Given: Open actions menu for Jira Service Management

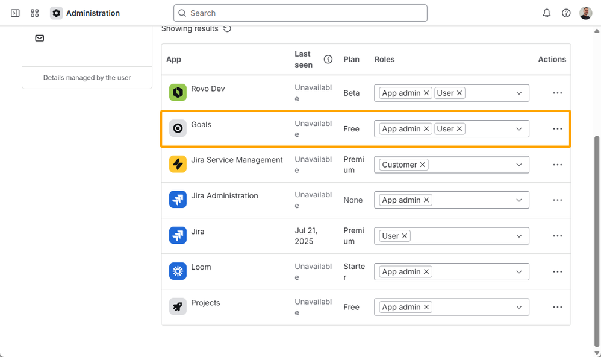Looking at the screenshot, I should 557,165.
